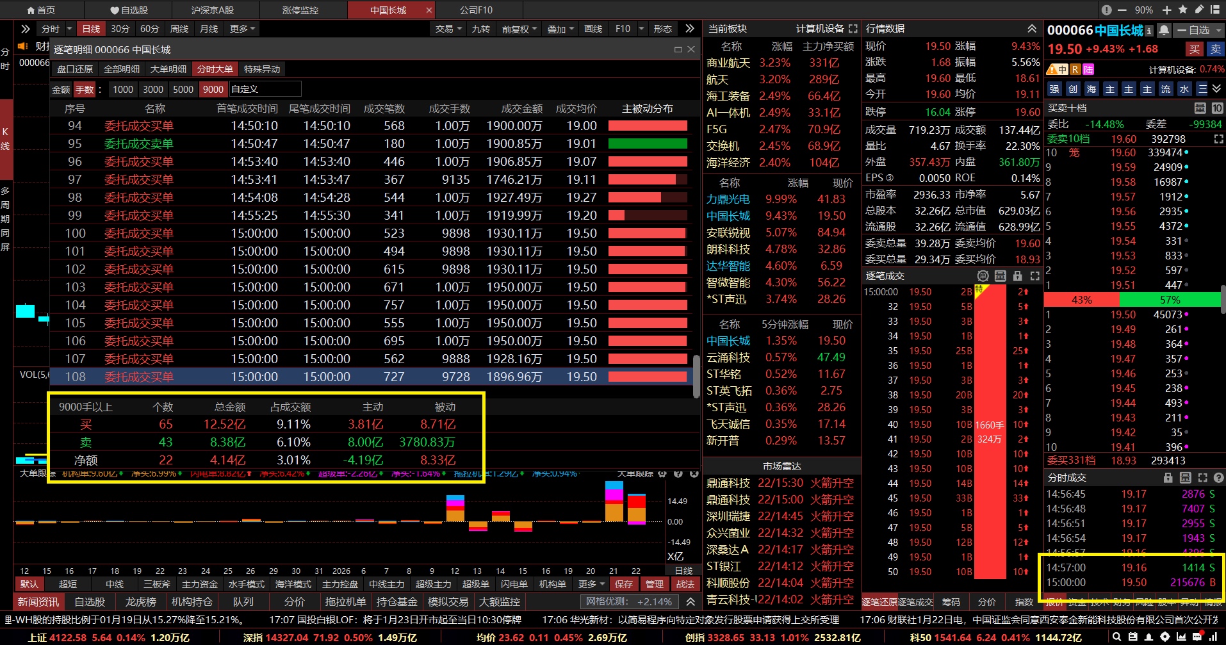
Task: Click the red 买 buy button
Action: [x=1195, y=49]
